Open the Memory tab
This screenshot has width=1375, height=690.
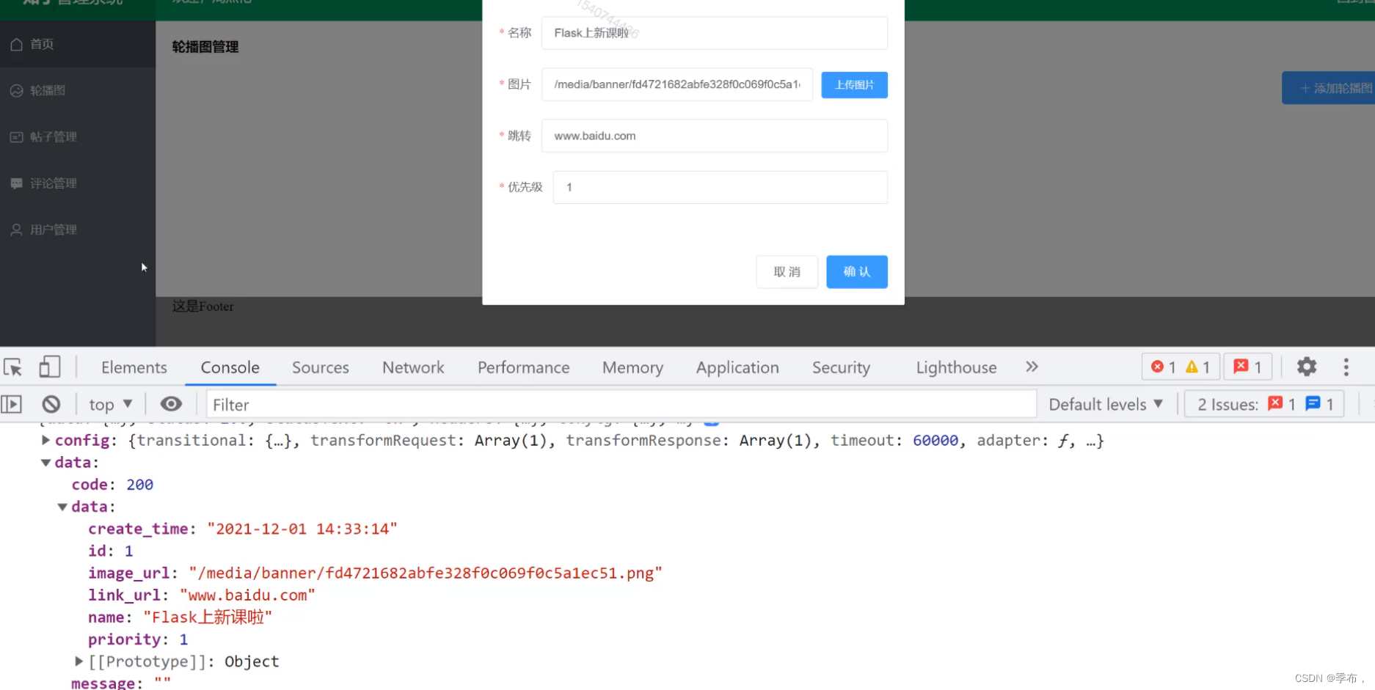(x=632, y=367)
